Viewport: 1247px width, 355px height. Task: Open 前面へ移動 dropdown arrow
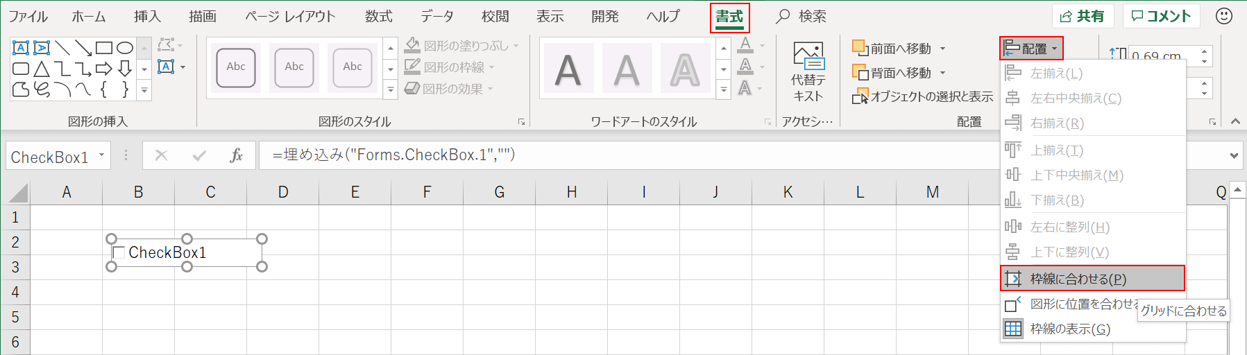tap(942, 49)
